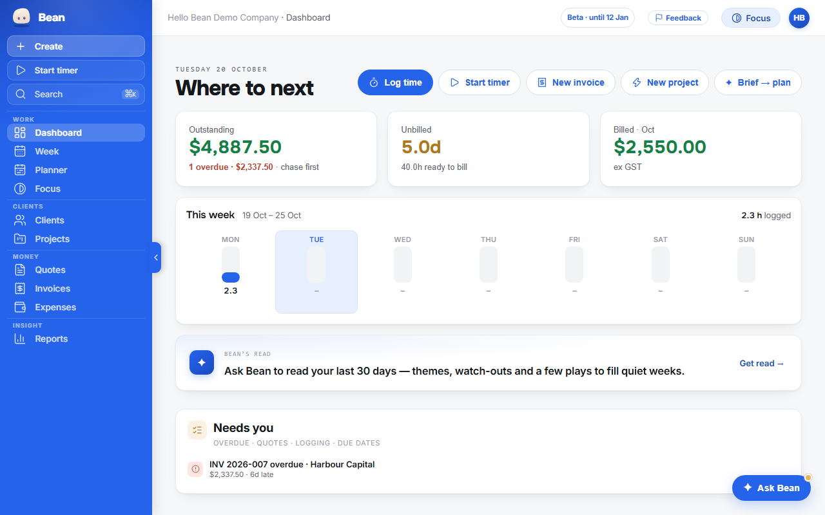Click the Beta until 12 Jan badge

(x=597, y=17)
